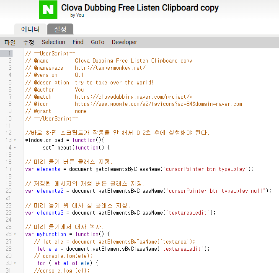Click the 'by You' author label

click(x=77, y=16)
